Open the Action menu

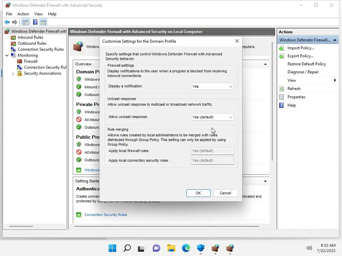point(23,14)
